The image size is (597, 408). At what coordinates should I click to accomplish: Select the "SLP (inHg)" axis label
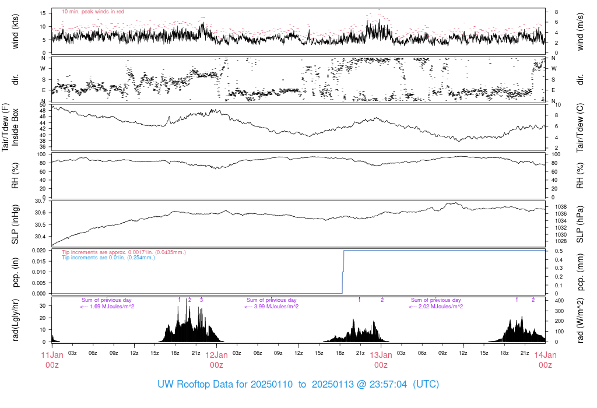[x=15, y=224]
